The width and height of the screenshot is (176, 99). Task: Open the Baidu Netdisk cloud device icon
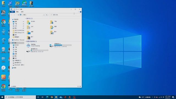click(28, 45)
